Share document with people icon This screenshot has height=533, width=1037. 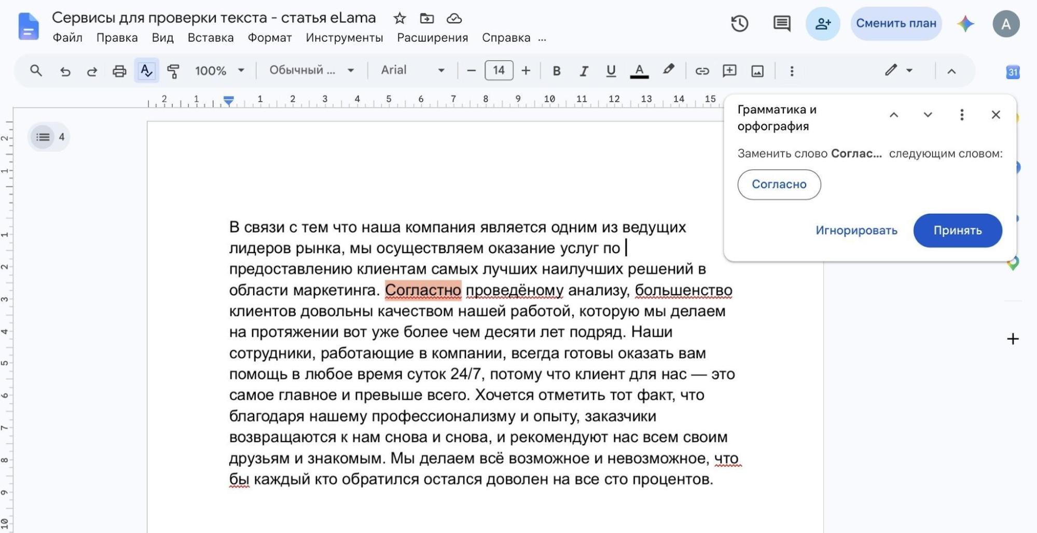(x=823, y=23)
